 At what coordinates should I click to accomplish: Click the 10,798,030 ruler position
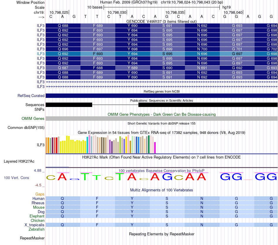click(117, 12)
